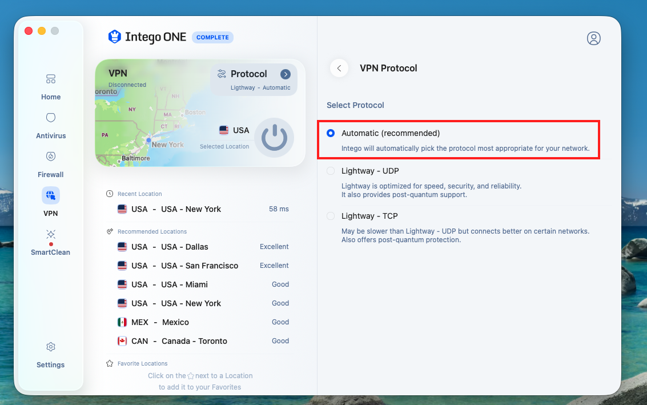The width and height of the screenshot is (647, 405).
Task: Switch to the Home tab label
Action: coord(51,97)
